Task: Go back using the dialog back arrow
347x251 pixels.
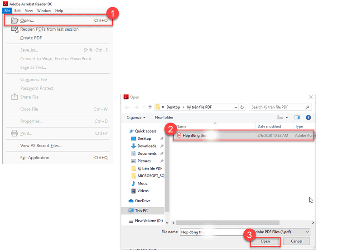Action: point(127,107)
